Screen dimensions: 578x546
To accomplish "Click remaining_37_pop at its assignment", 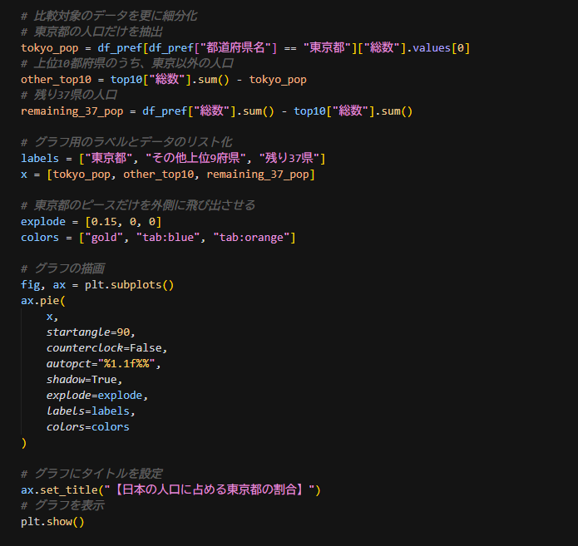I will pos(72,111).
